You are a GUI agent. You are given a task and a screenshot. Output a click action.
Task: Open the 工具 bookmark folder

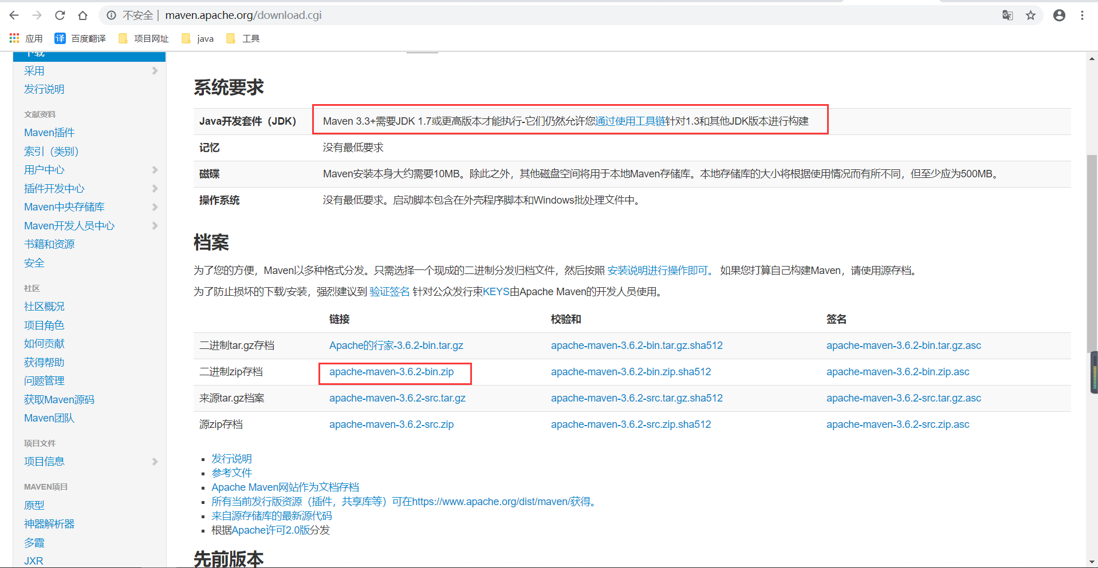[x=243, y=38]
